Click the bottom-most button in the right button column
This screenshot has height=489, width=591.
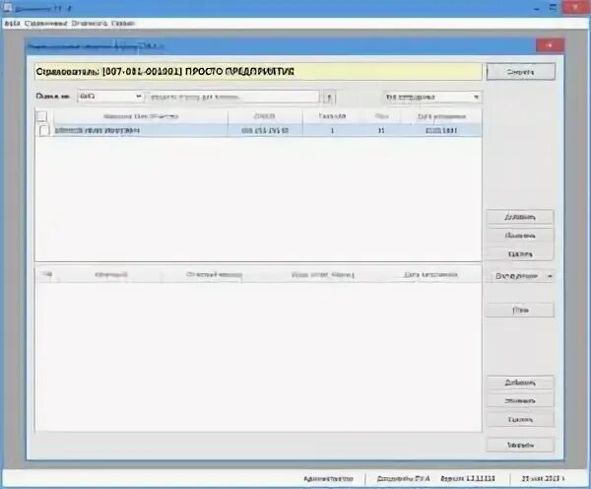point(520,446)
